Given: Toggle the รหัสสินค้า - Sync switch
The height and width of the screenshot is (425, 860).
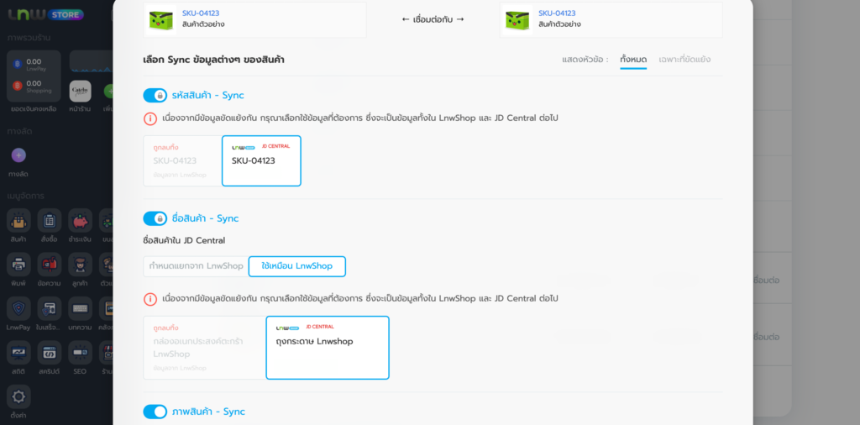Looking at the screenshot, I should pos(155,96).
